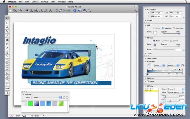Select the Zoom magnifier tool
Image resolution: width=190 pixels, height=119 pixels.
click(x=7, y=27)
